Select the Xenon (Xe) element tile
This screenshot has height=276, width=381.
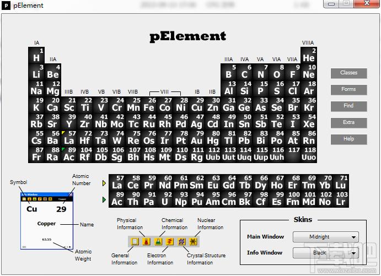pyautogui.click(x=309, y=121)
